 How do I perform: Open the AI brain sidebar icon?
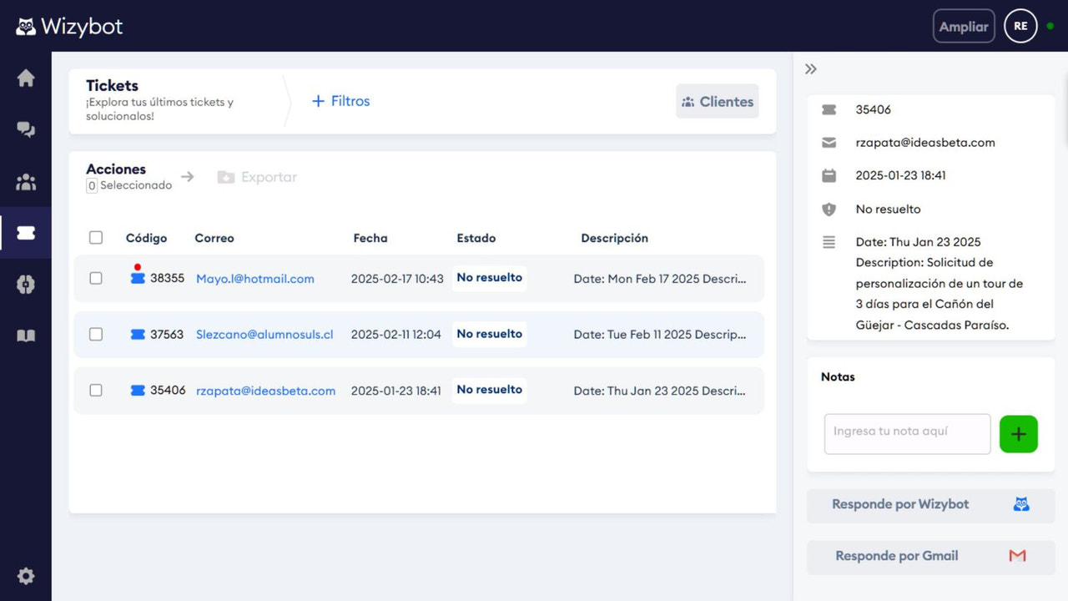26,285
